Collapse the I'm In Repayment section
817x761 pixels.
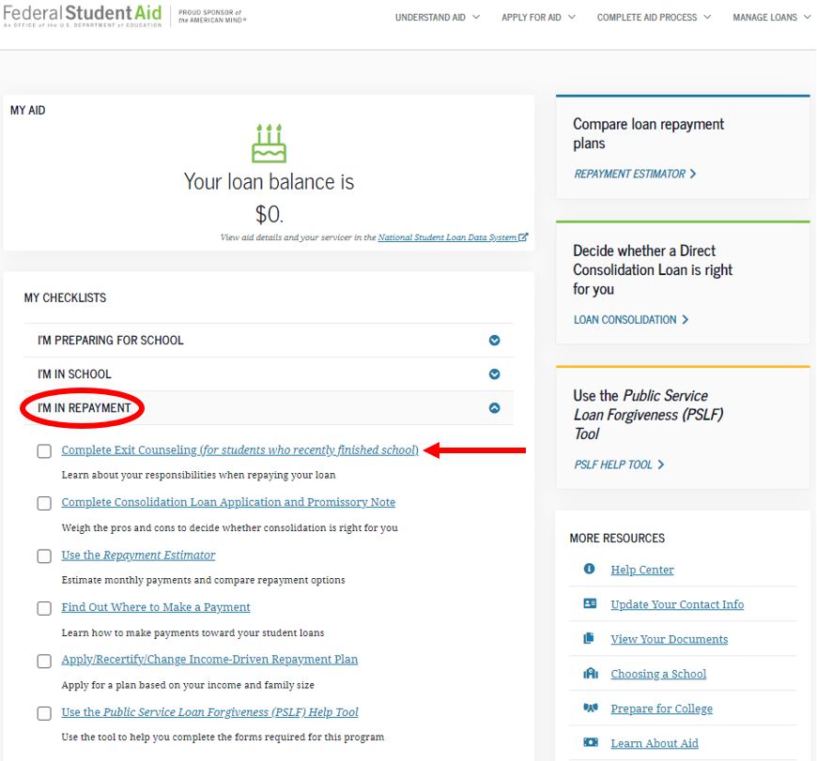(x=495, y=408)
